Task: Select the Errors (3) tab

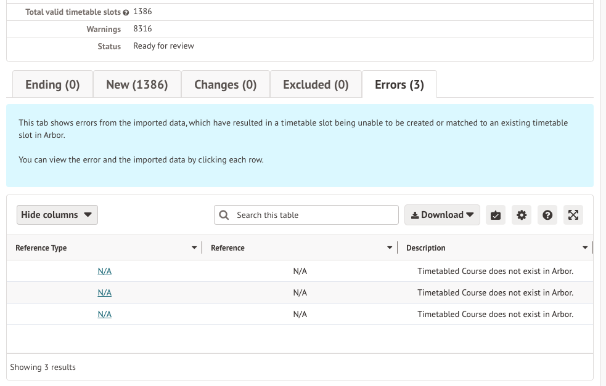Action: [399, 85]
